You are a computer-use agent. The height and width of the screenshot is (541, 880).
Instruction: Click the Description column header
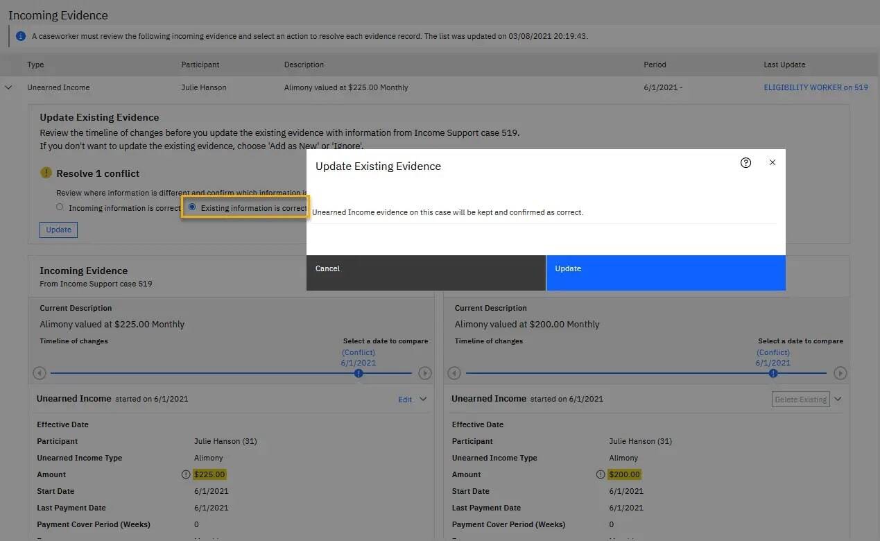[x=304, y=65]
